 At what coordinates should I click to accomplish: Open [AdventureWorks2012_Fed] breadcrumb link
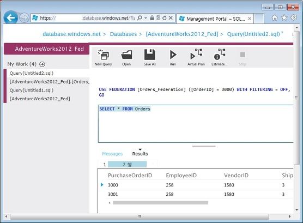pos(182,34)
